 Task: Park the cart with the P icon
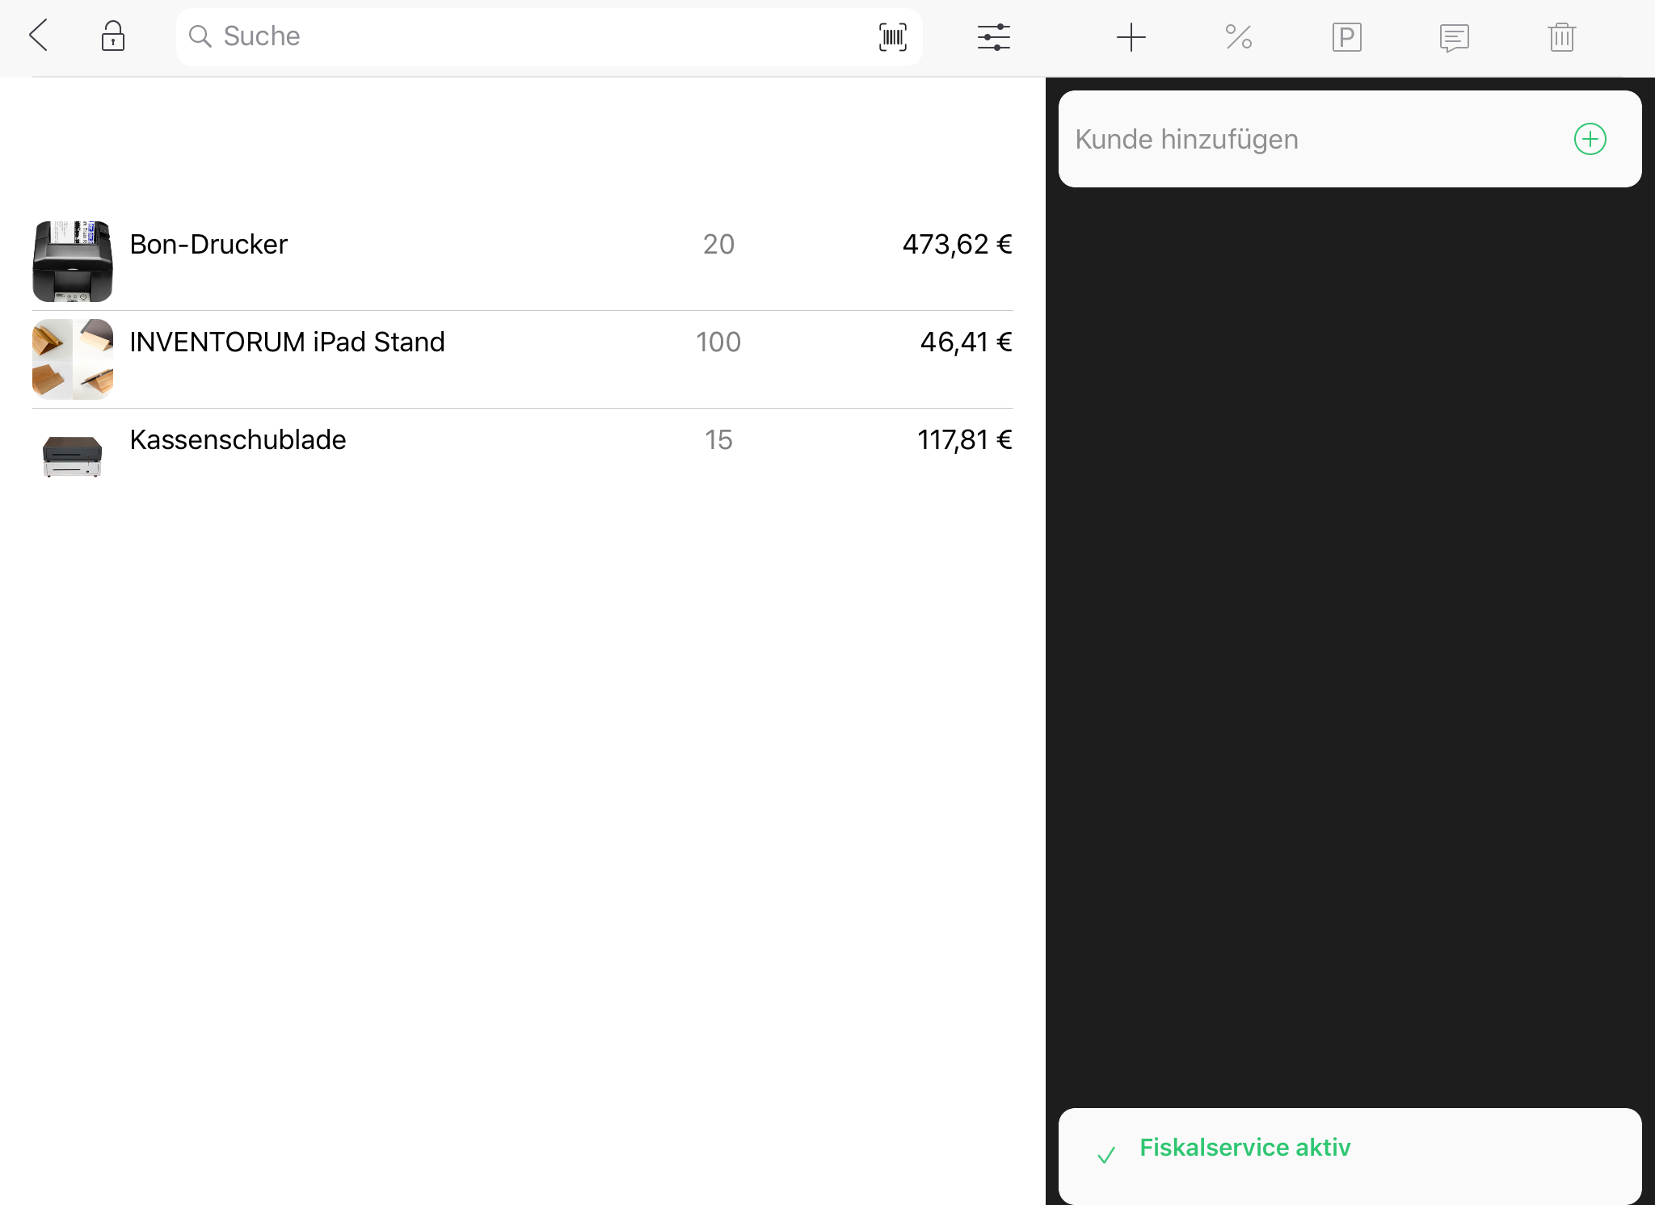(x=1346, y=37)
